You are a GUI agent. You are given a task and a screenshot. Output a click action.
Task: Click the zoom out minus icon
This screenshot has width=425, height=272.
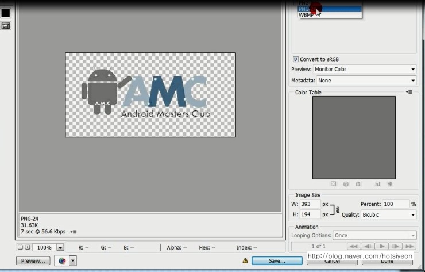[20, 247]
